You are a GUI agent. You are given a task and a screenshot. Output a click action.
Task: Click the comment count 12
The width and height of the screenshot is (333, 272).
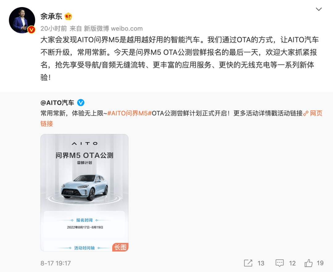[x=292, y=263]
